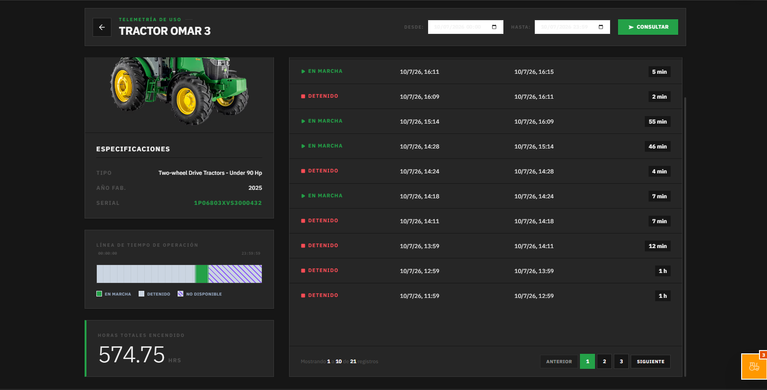
Task: Click the records list vertical scrollbar
Action: pyautogui.click(x=685, y=237)
